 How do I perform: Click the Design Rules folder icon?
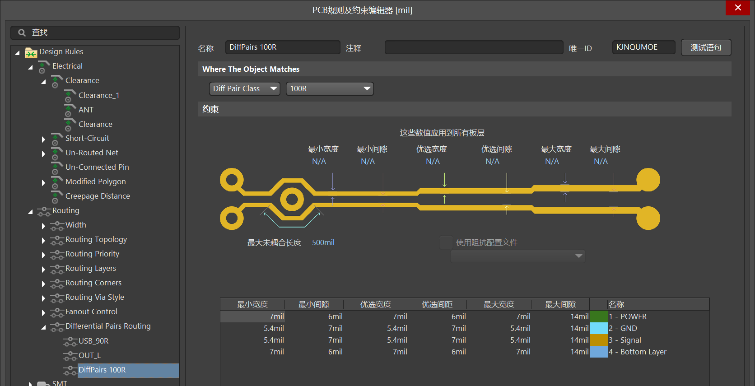[x=31, y=52]
